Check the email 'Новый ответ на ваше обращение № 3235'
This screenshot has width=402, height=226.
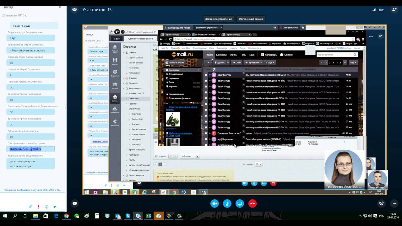tap(206, 92)
